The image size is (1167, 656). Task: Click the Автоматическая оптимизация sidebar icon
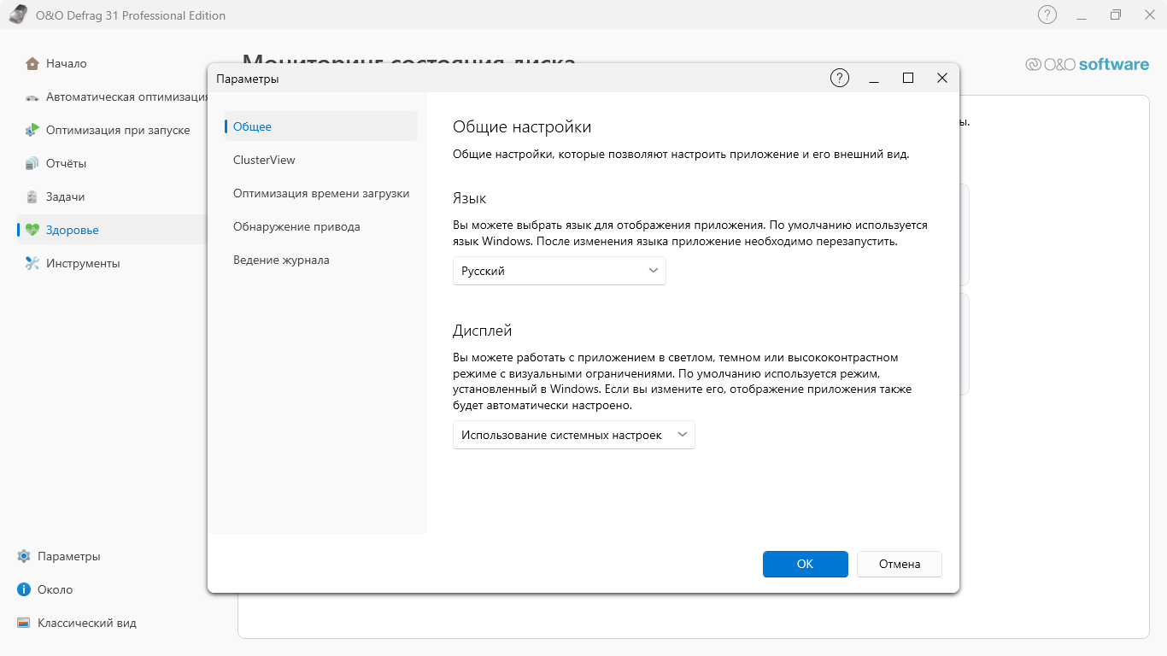click(32, 97)
